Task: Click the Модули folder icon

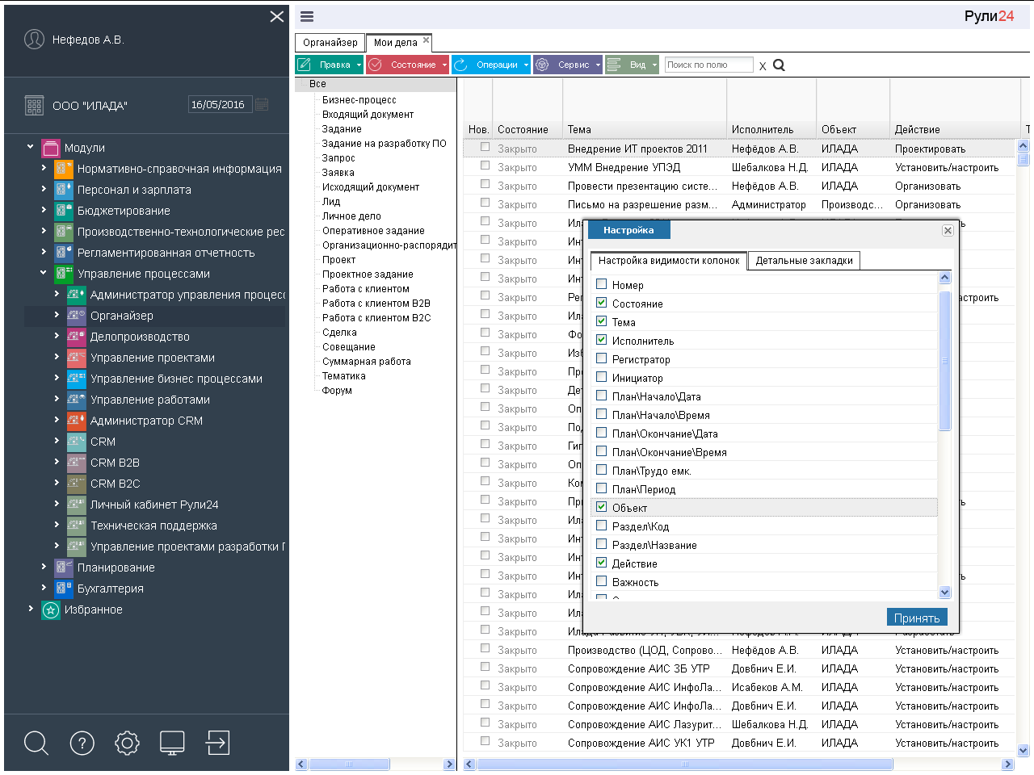Action: point(51,148)
